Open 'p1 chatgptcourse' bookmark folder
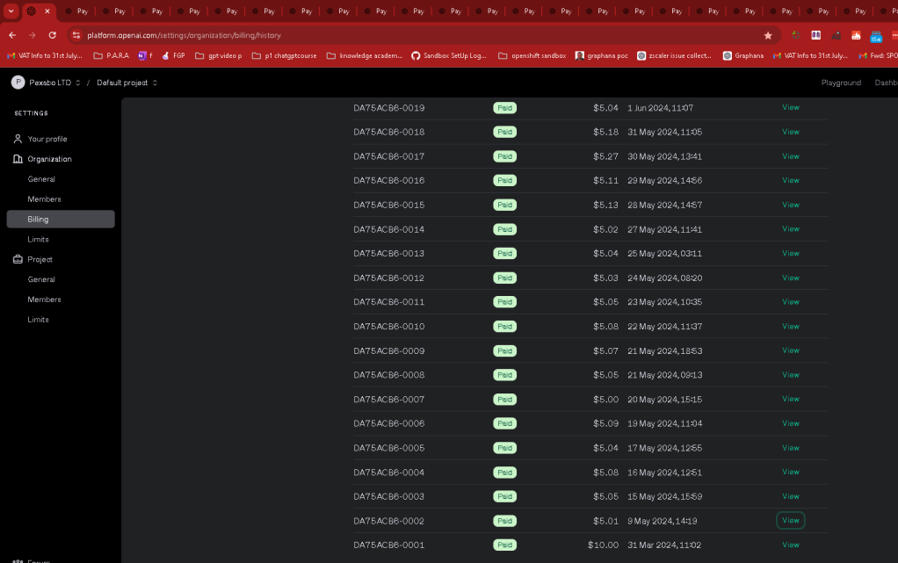898x563 pixels. [284, 55]
